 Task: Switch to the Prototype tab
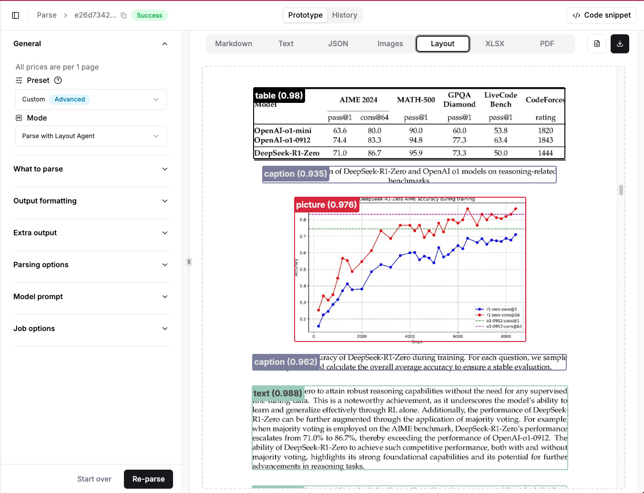(305, 15)
